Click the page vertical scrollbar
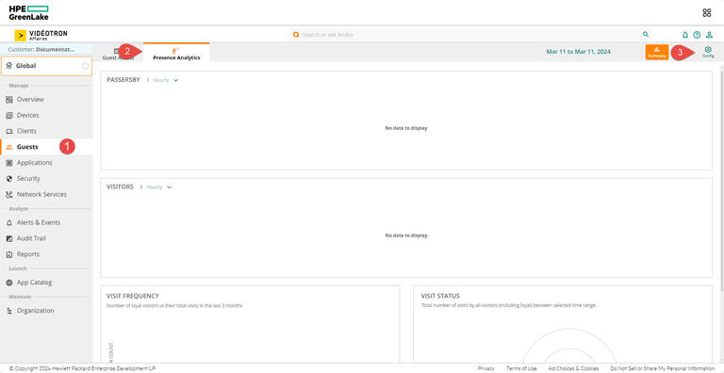Screen dimensions: 724x373 click(x=721, y=178)
